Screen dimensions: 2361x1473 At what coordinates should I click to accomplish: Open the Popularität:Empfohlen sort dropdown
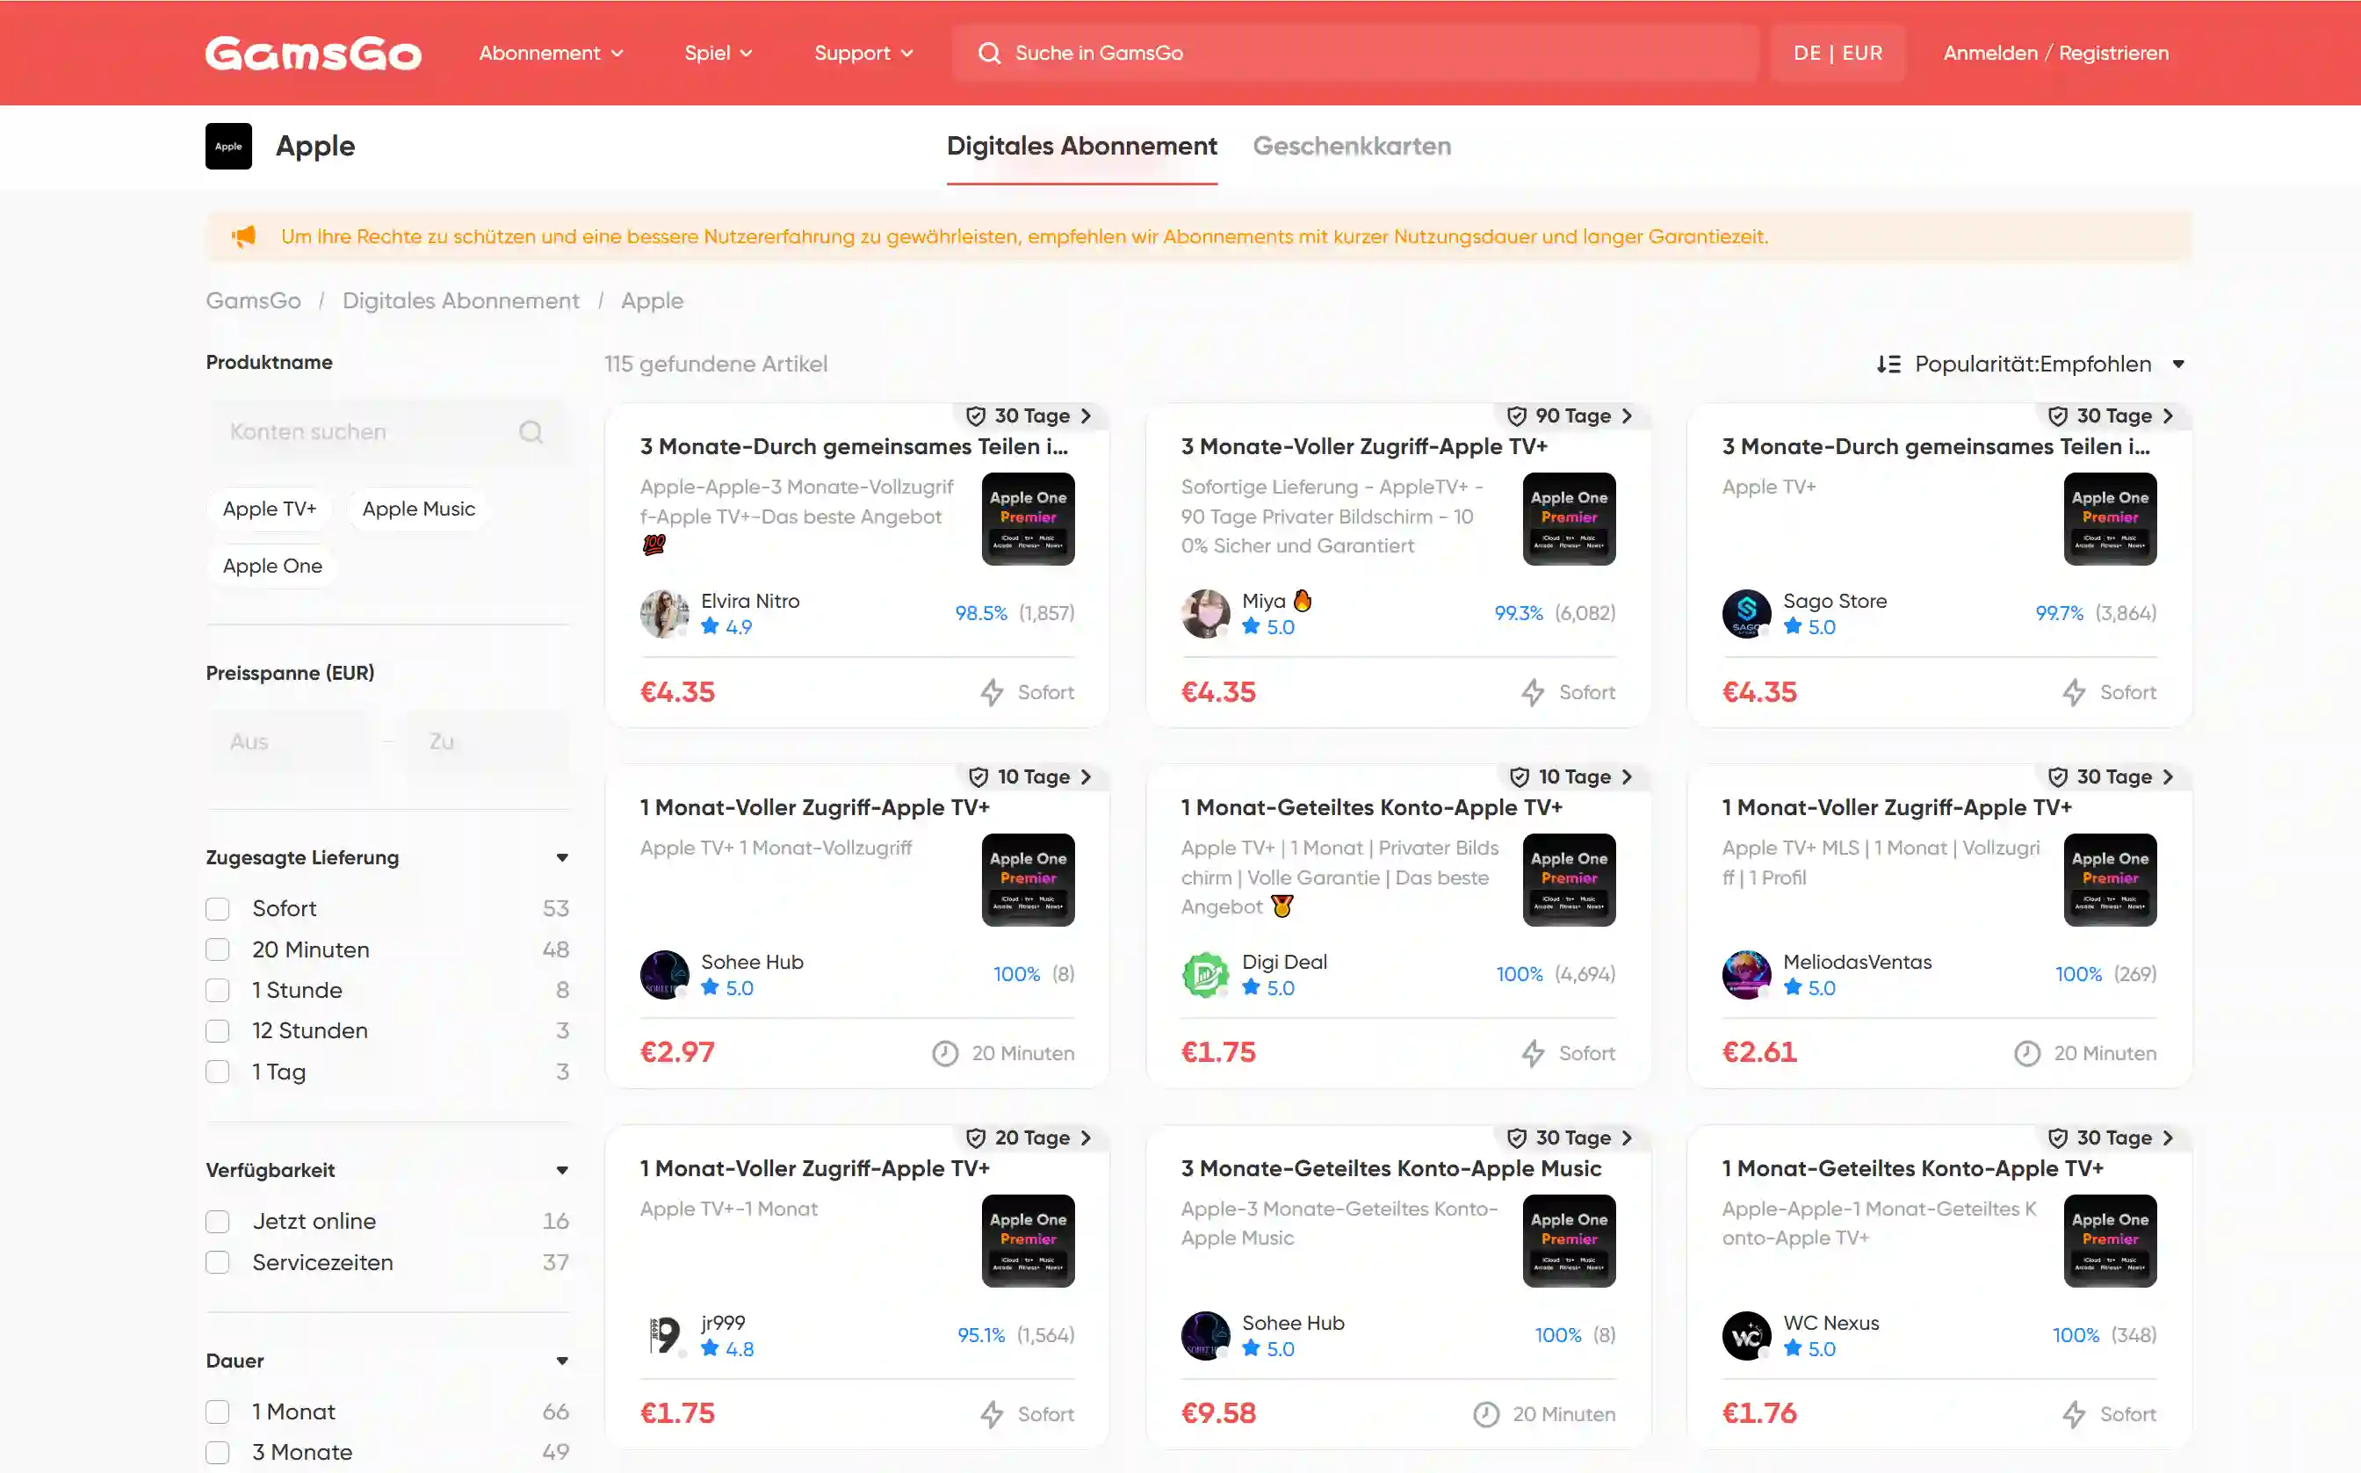point(2032,365)
